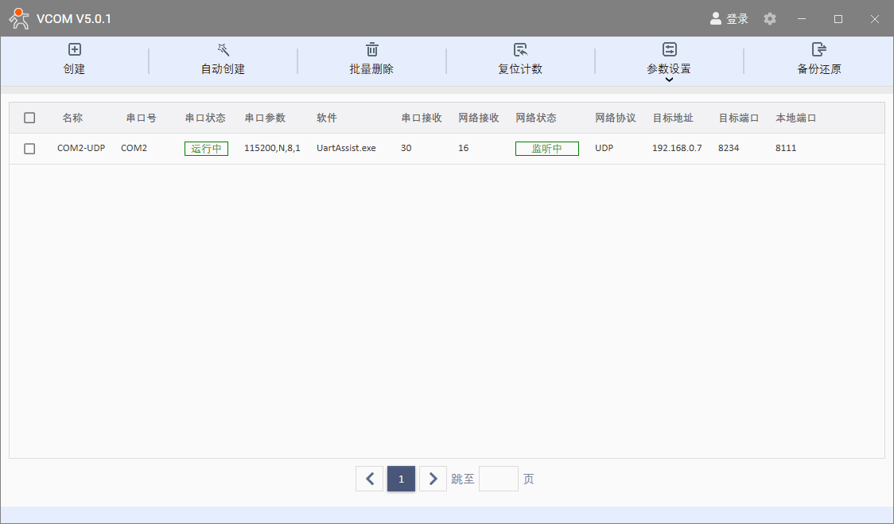Select page 1 in pagination

(x=401, y=479)
